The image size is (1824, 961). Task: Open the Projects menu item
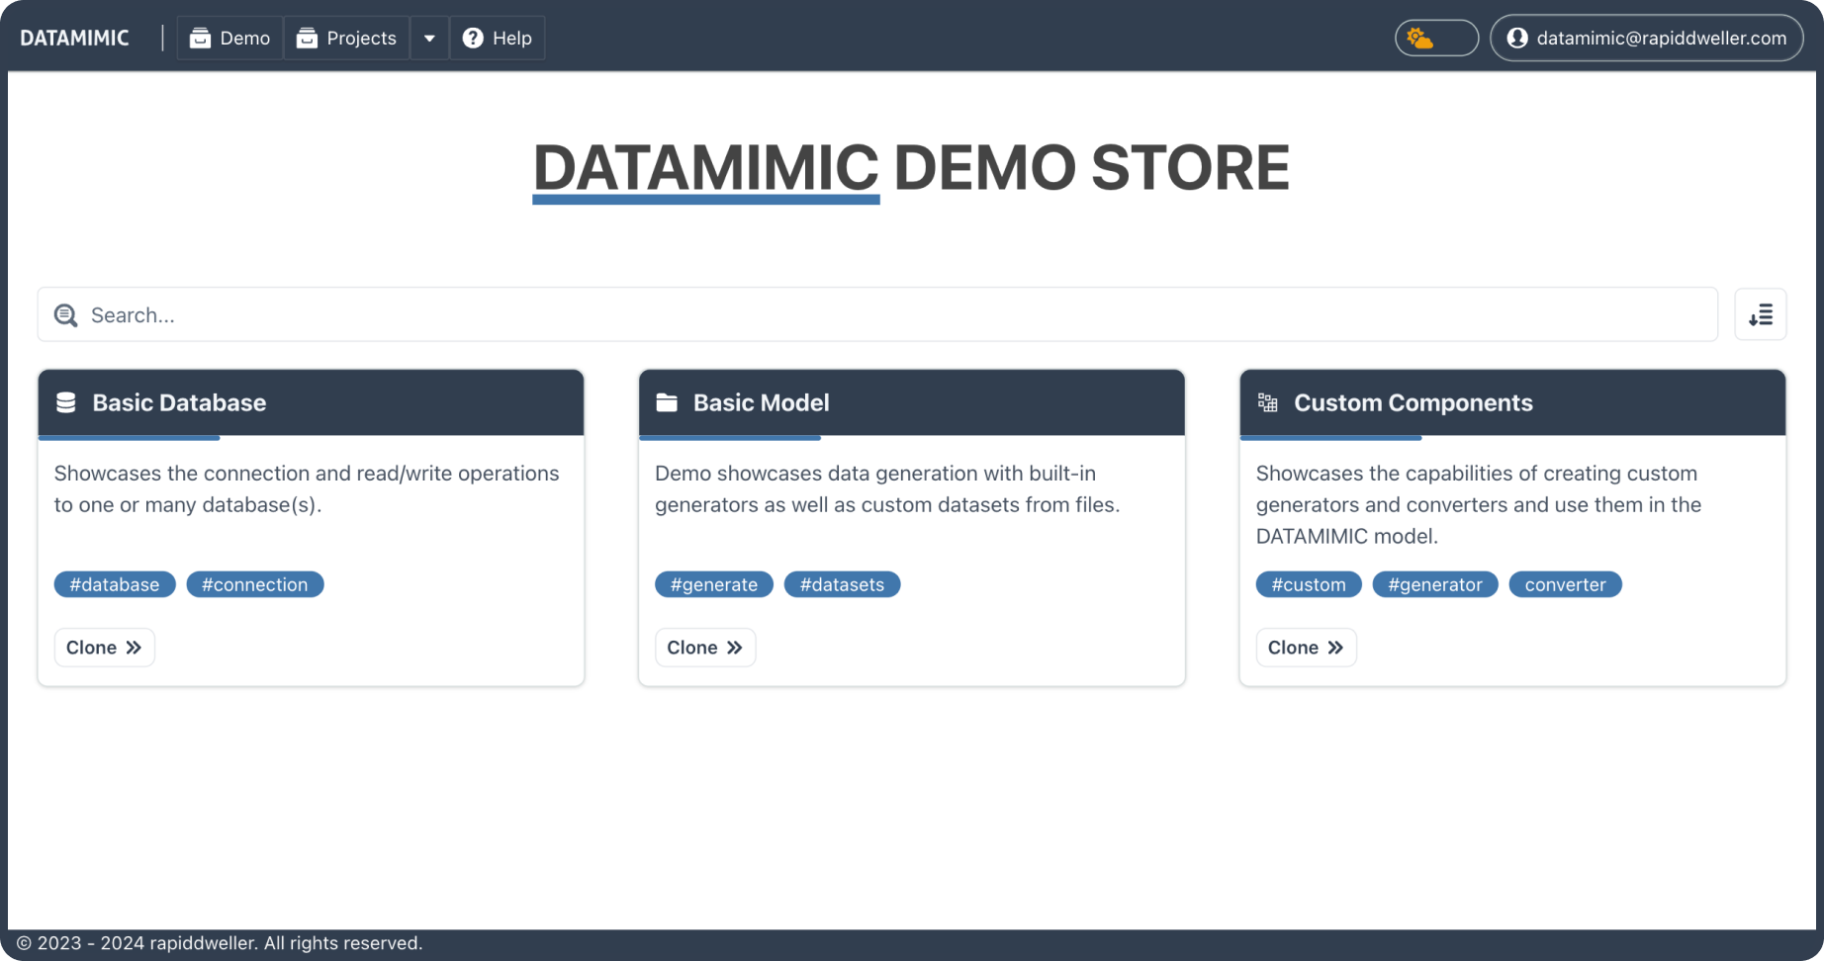click(347, 39)
